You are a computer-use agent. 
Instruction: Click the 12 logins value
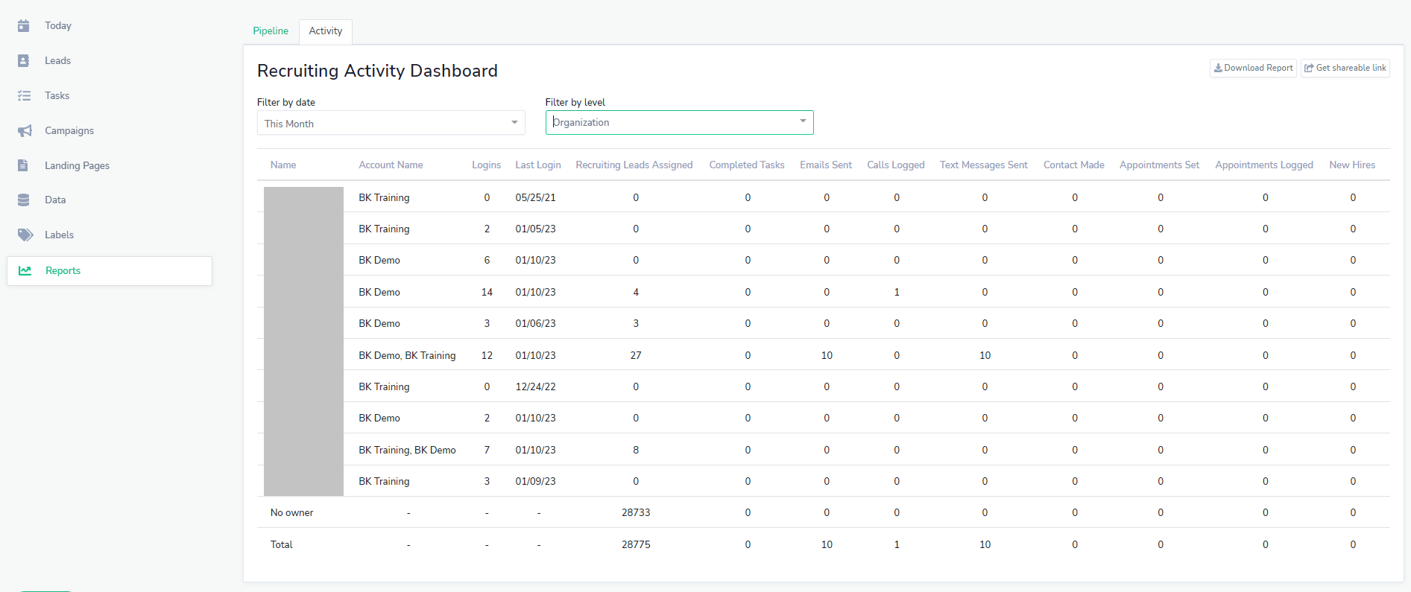click(x=487, y=355)
